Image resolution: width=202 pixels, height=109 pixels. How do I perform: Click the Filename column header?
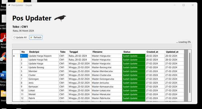pos(107,52)
